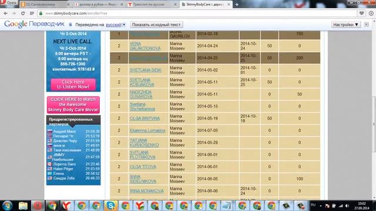Screen dimensions: 376x211
Task: Open File Explorer from taskbar
Action: [x=23, y=206]
